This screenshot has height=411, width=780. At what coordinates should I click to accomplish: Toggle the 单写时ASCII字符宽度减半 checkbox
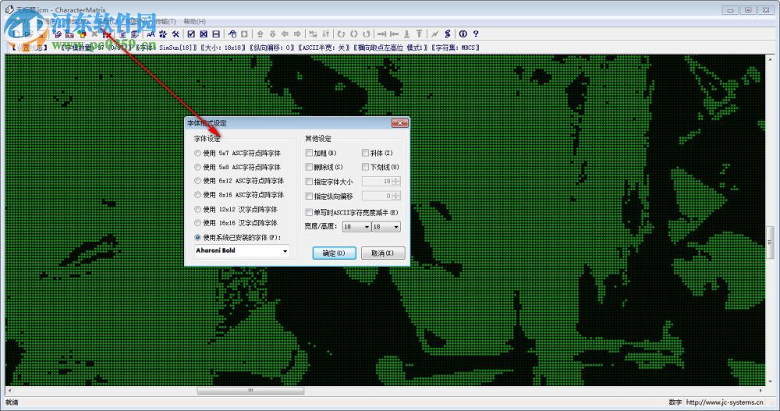tap(309, 212)
